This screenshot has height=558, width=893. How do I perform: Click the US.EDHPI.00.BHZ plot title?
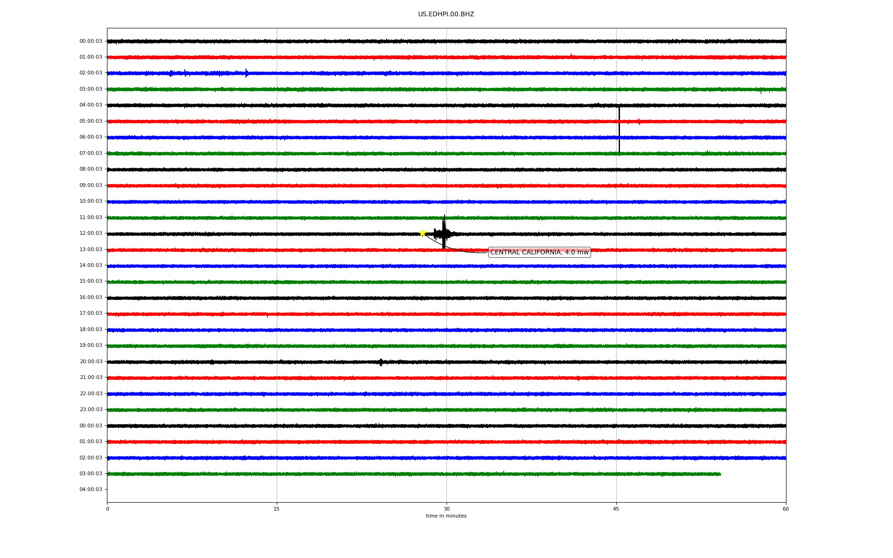[x=446, y=14]
